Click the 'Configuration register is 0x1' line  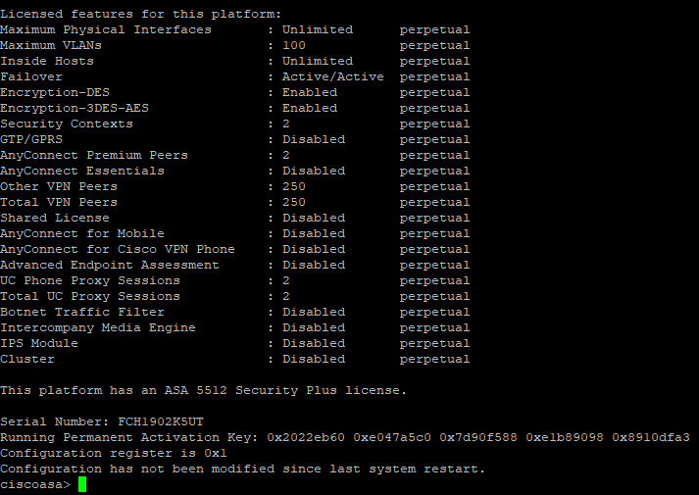(x=114, y=453)
